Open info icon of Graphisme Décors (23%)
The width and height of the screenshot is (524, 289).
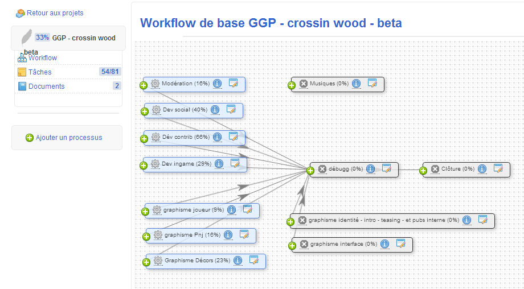238,261
